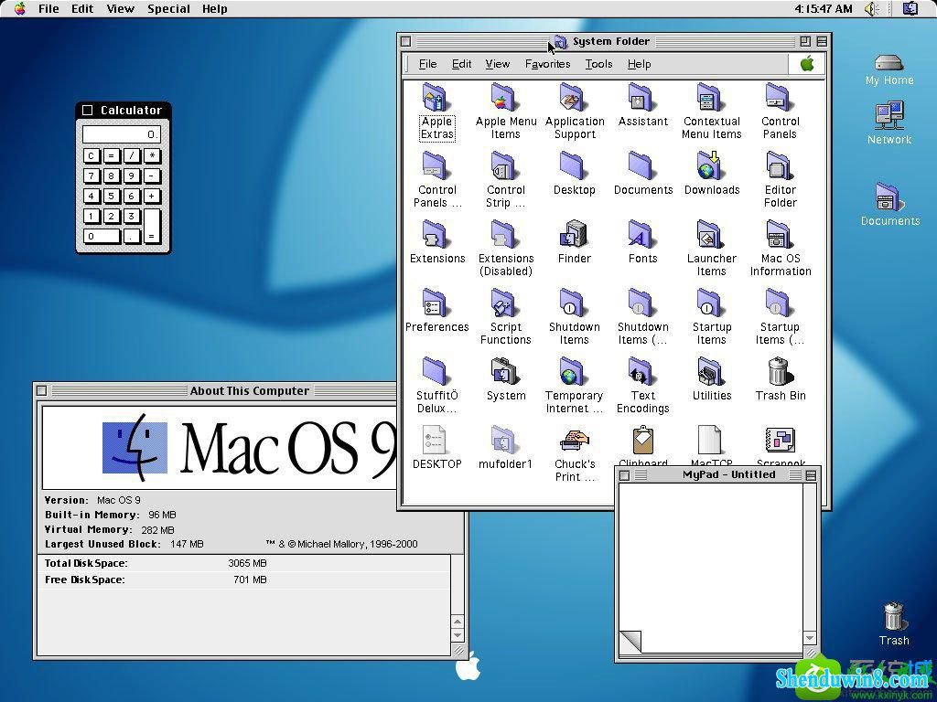
Task: Click the "Largest Unused Block:" label
Action: pos(102,545)
